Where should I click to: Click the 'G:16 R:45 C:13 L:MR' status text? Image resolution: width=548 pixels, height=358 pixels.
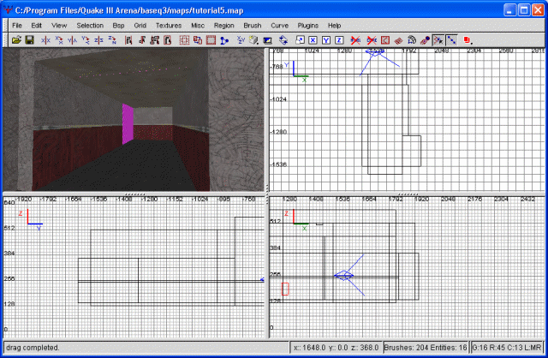507,348
